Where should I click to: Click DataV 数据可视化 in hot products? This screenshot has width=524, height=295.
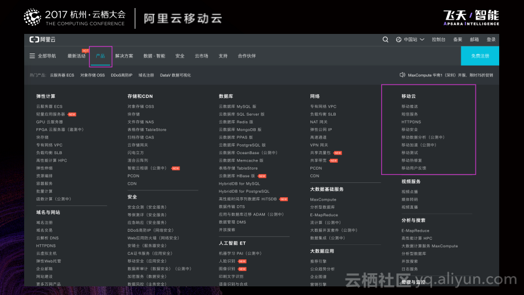175,75
